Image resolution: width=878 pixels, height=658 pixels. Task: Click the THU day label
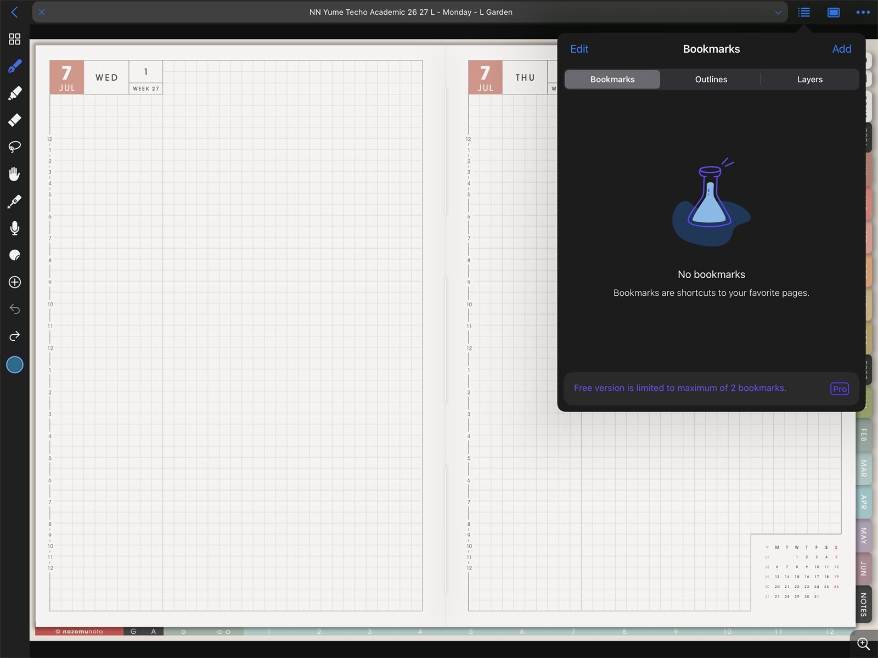coord(525,77)
